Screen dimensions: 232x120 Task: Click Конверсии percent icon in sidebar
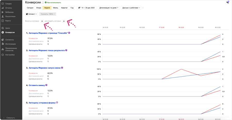tap(3, 32)
